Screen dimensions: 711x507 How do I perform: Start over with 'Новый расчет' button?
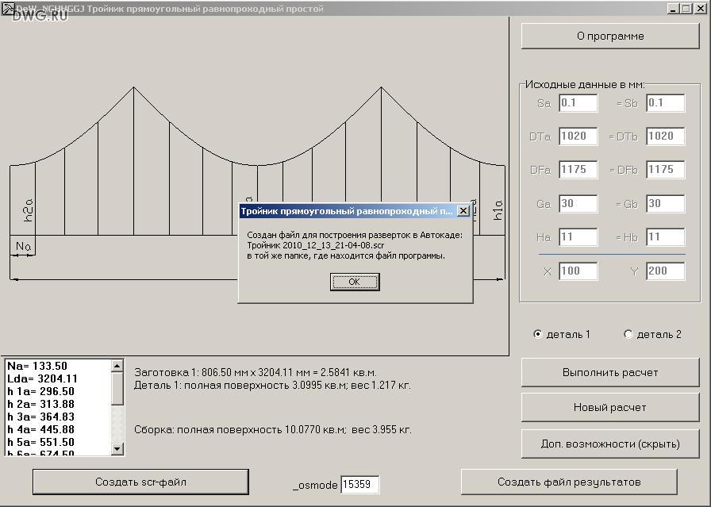tap(610, 407)
